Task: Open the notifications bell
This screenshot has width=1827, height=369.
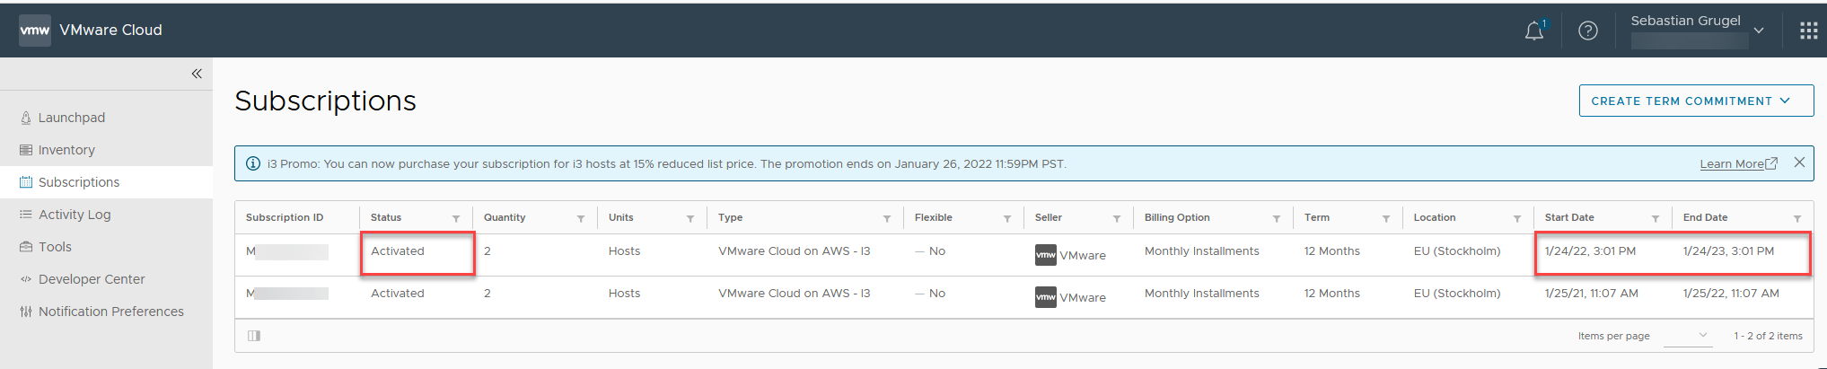Action: 1534,31
